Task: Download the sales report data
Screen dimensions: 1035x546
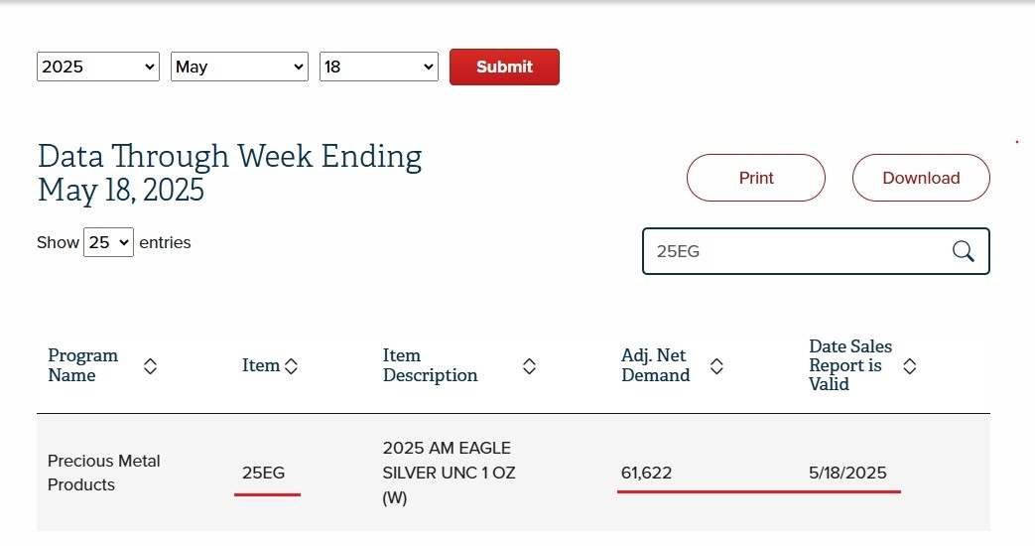Action: click(x=920, y=178)
